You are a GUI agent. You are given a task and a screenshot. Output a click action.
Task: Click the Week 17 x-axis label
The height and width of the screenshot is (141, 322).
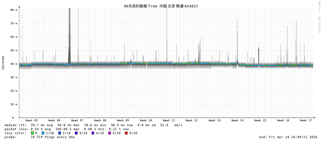tap(306, 120)
